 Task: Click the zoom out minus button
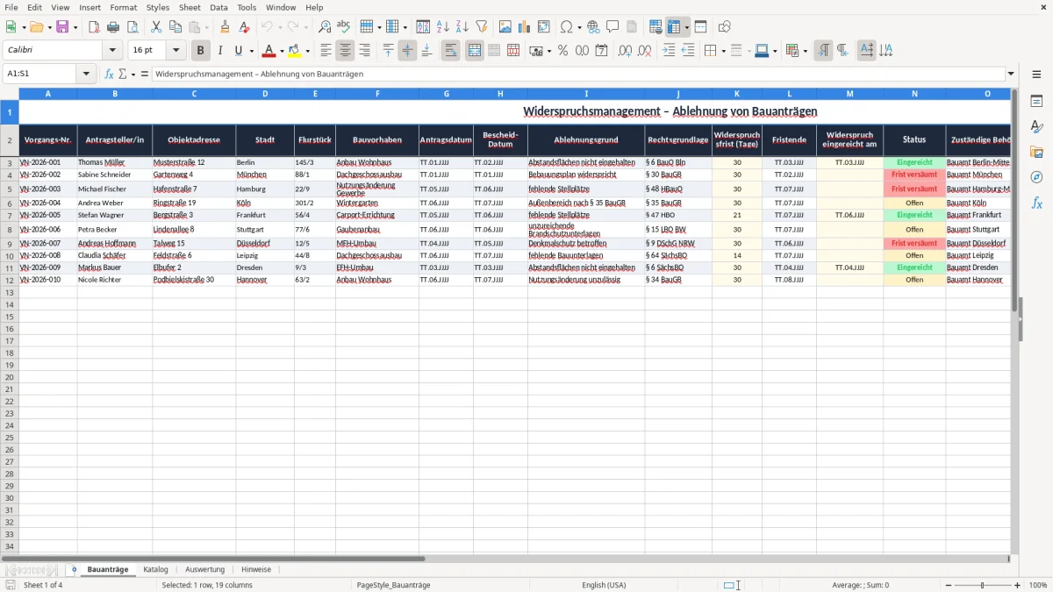pyautogui.click(x=949, y=585)
